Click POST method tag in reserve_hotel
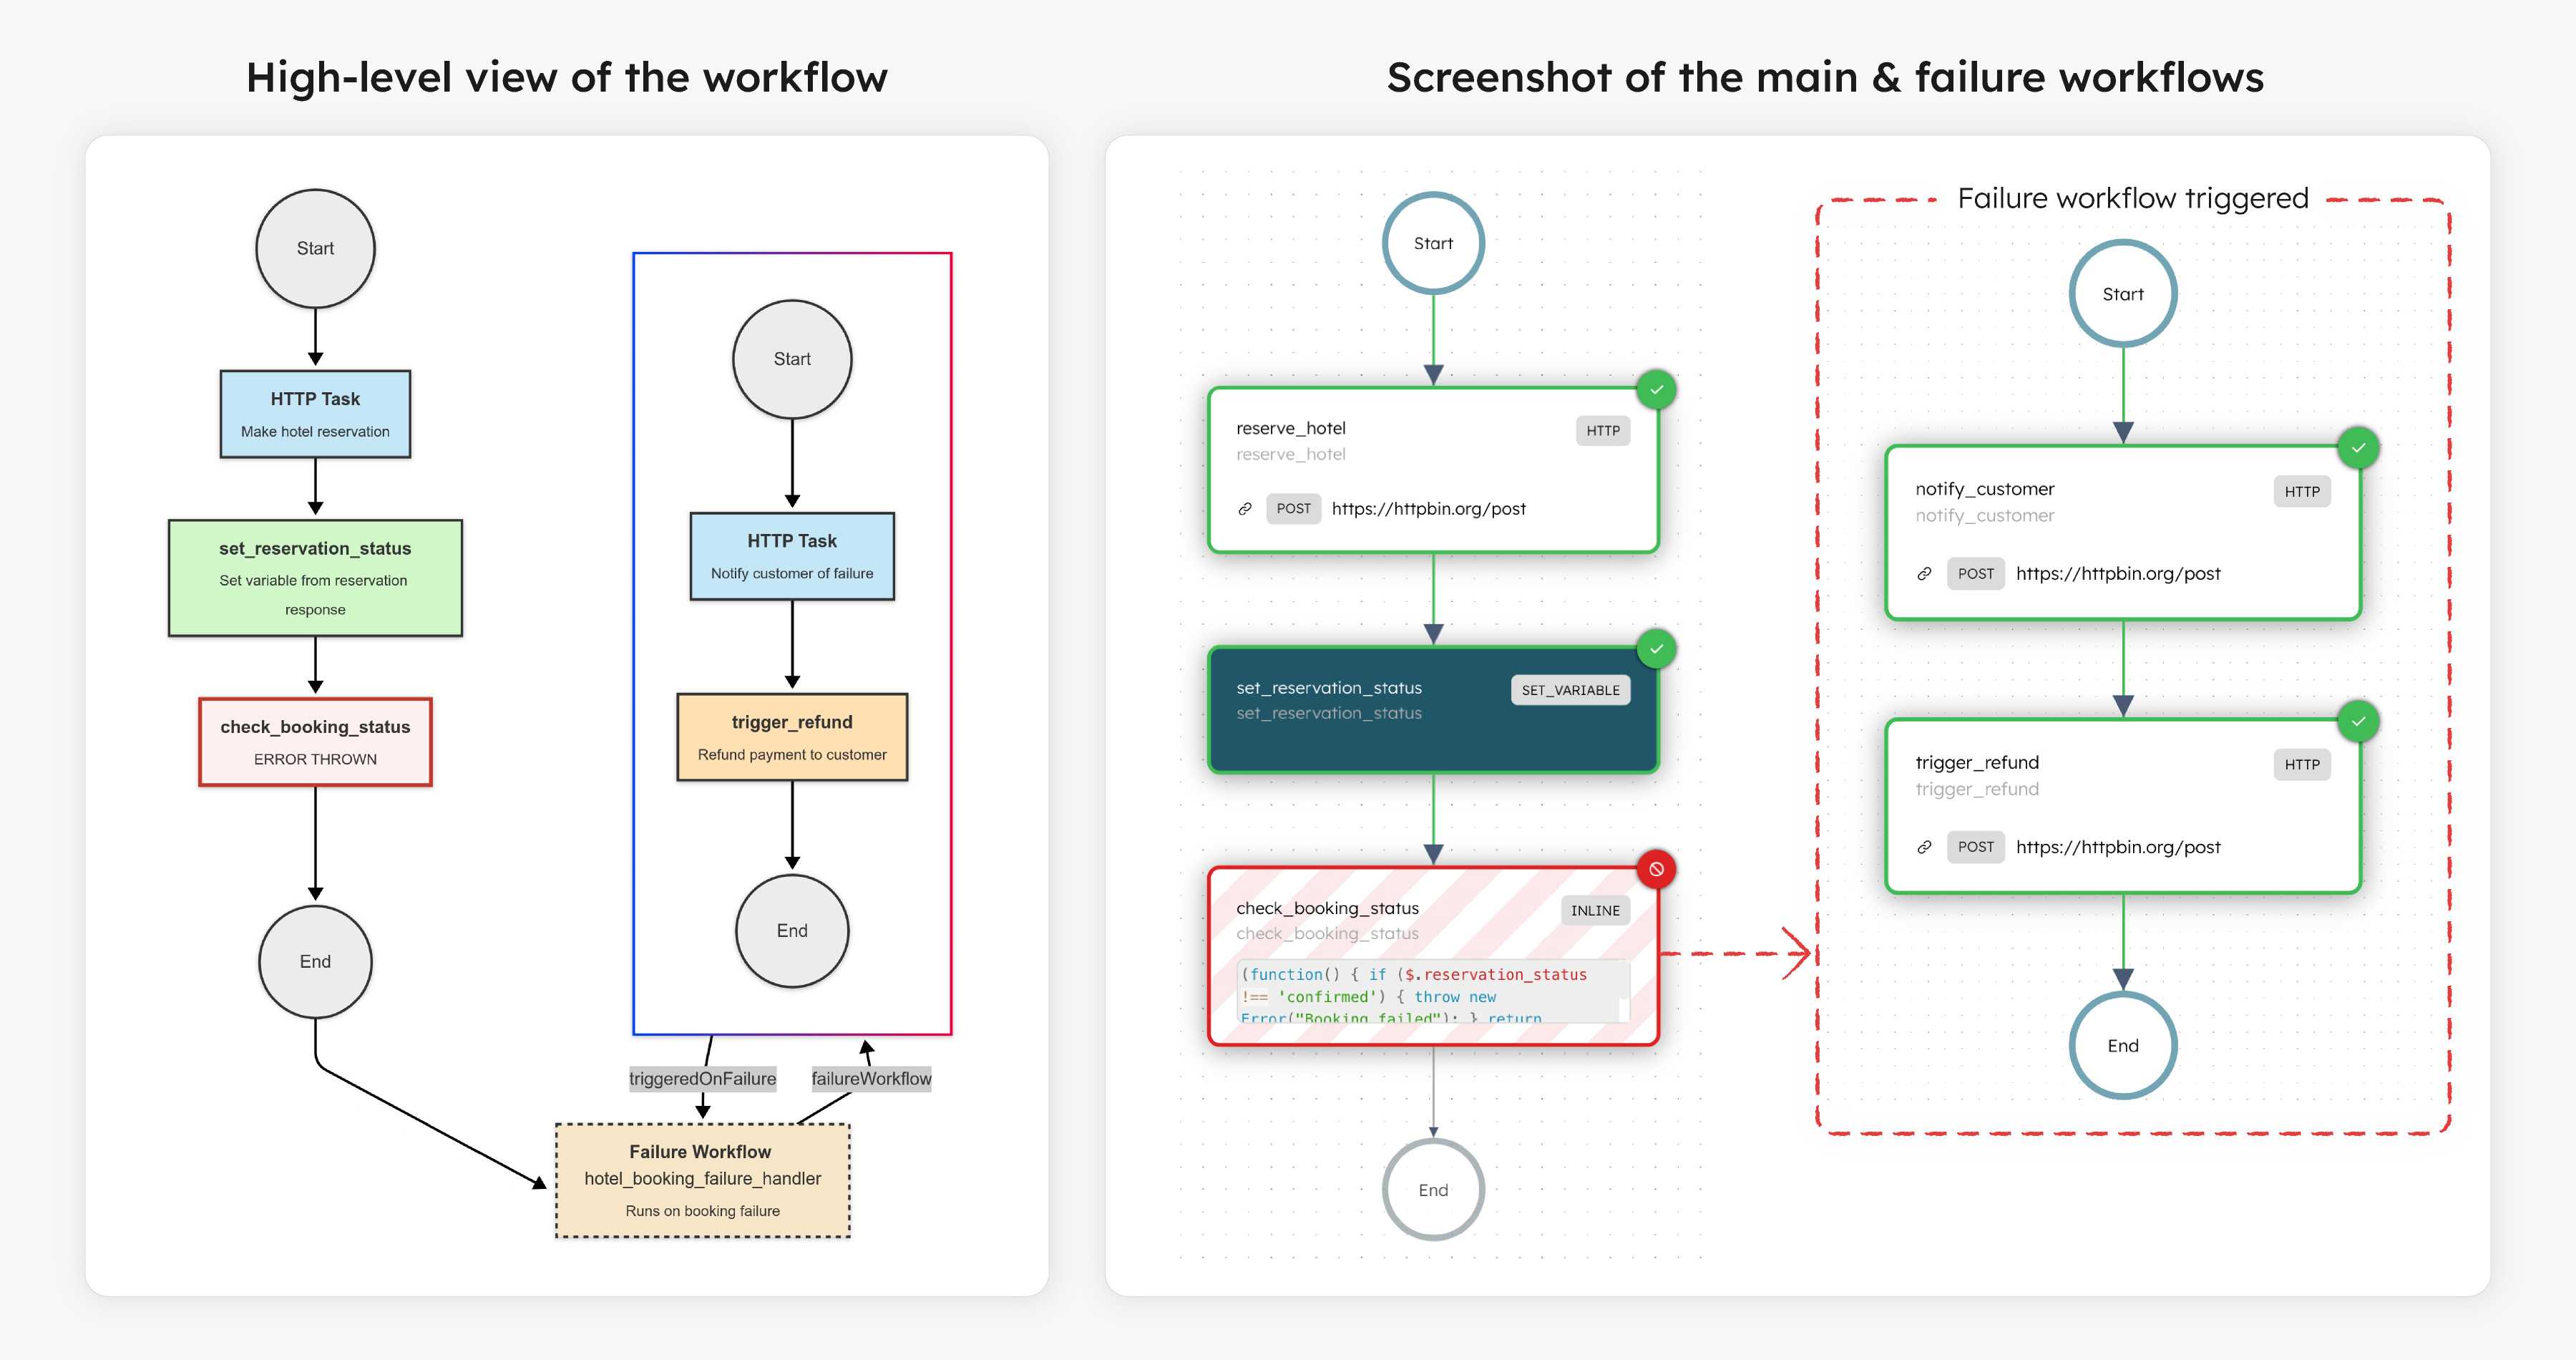 point(1293,509)
